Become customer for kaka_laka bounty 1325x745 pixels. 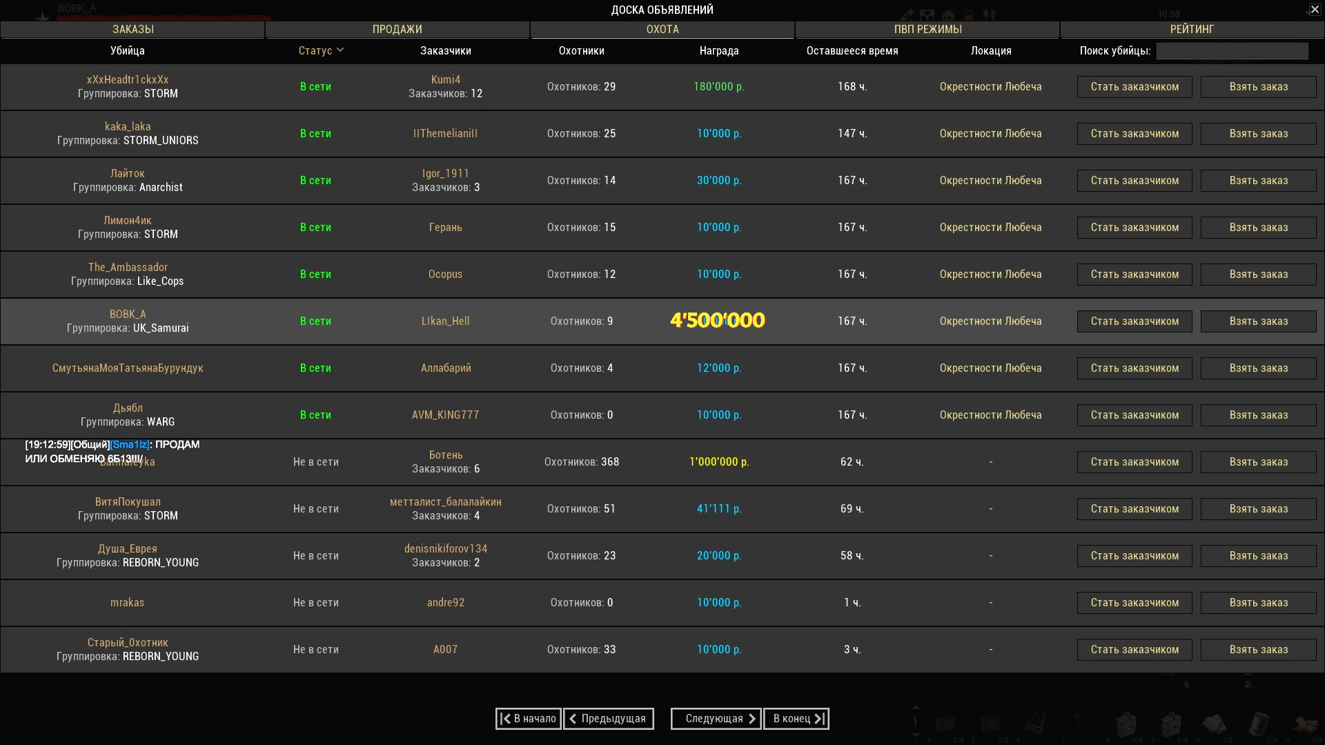tap(1134, 134)
